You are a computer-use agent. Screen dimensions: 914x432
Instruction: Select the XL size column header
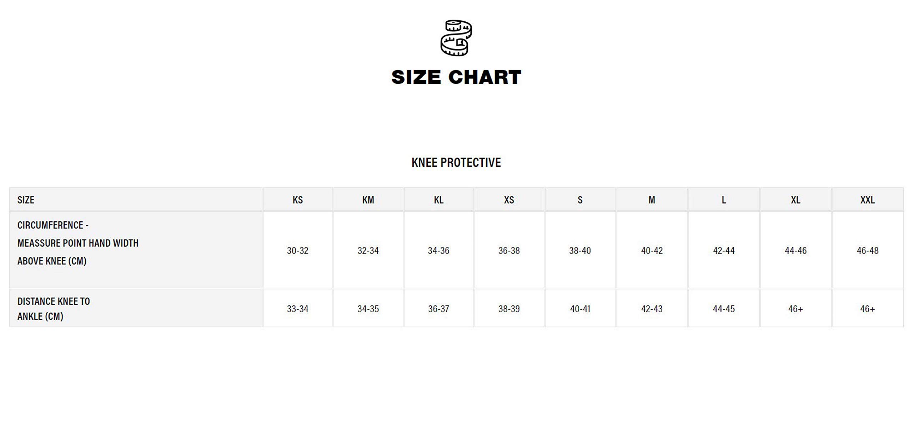795,200
